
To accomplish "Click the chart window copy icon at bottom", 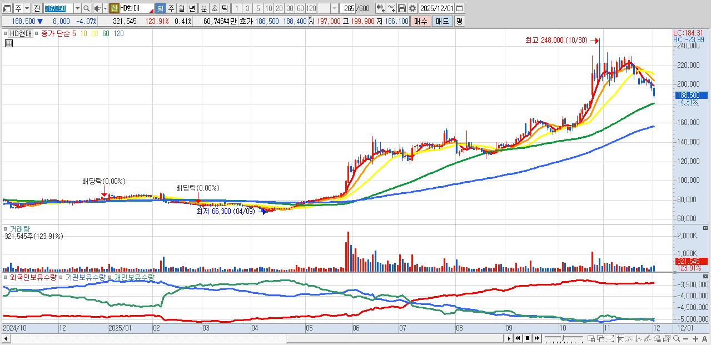I will (x=667, y=338).
